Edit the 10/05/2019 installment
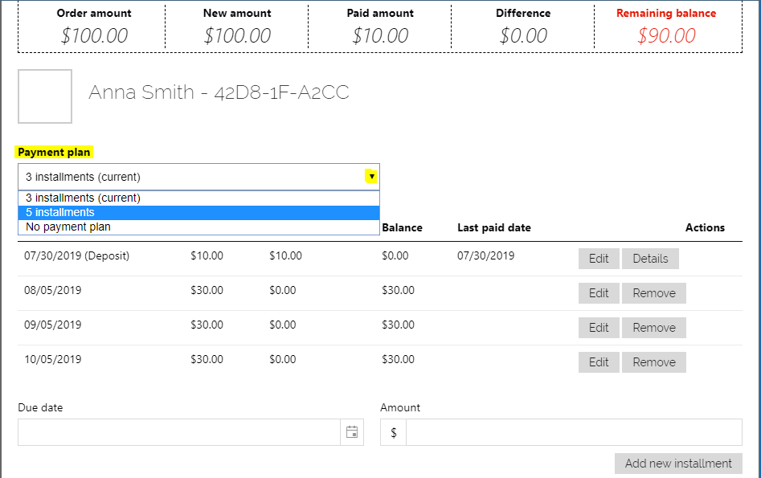Viewport: 761px width, 478px height. (599, 362)
